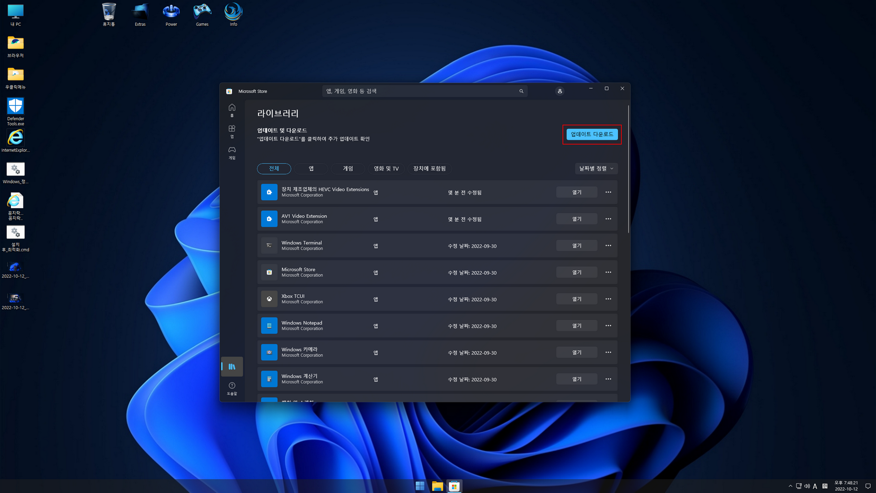Go to the Store Home sidebar icon
Image resolution: width=876 pixels, height=493 pixels.
232,110
